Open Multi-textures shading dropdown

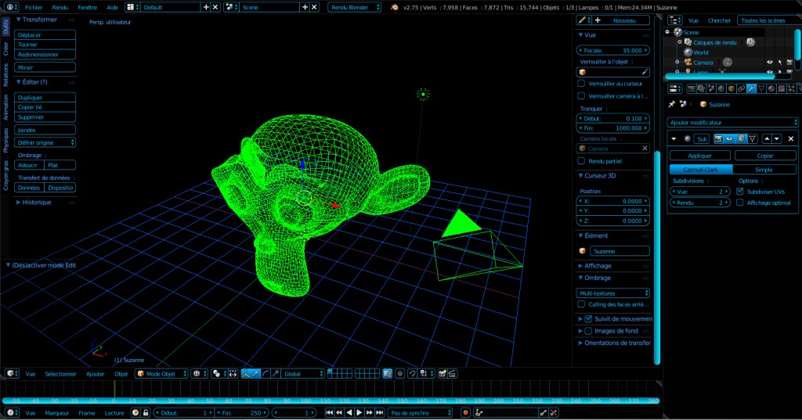click(x=612, y=293)
